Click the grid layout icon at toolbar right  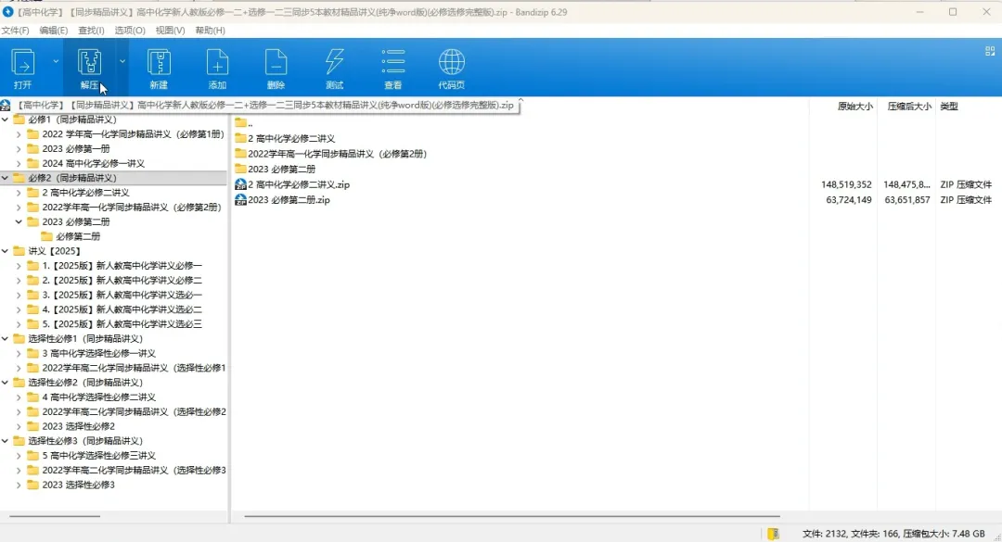pyautogui.click(x=990, y=51)
